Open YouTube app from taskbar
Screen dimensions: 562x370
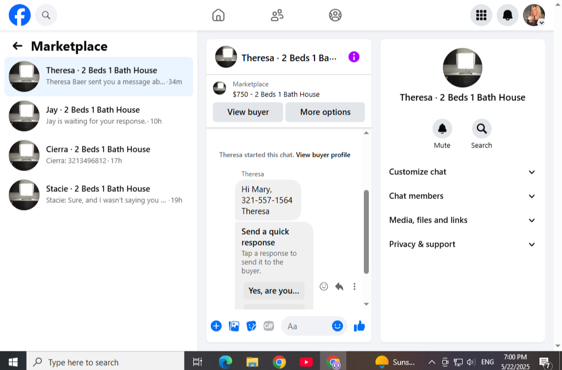[x=306, y=362]
